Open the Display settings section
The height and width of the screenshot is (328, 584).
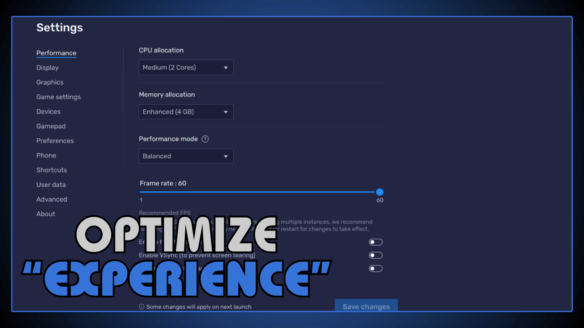[x=47, y=67]
